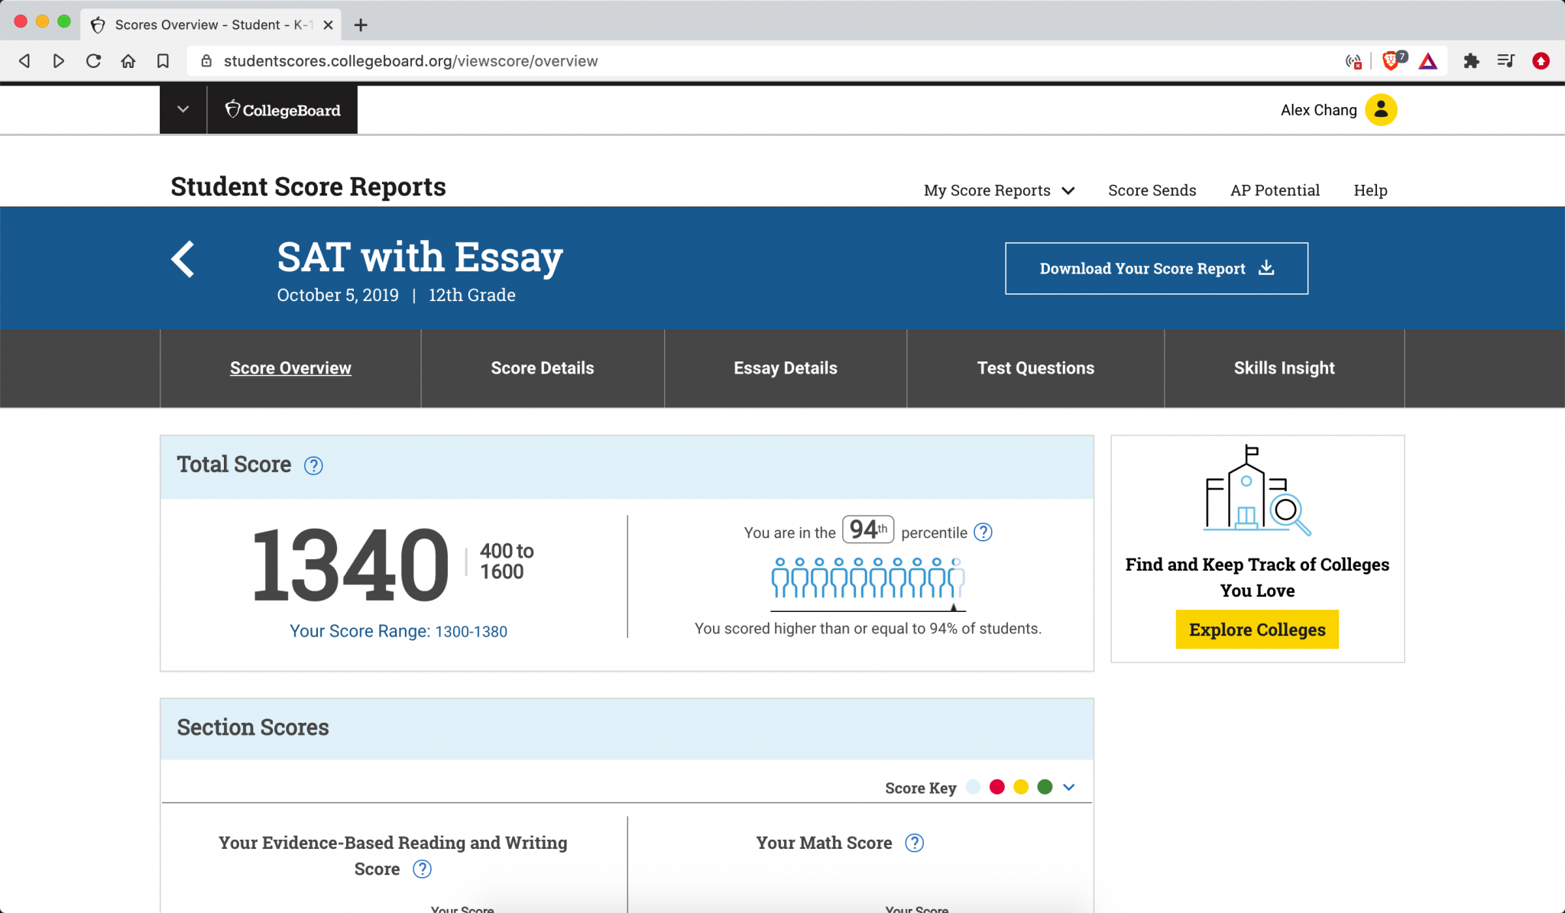Click Download Your Score Report button

point(1156,268)
